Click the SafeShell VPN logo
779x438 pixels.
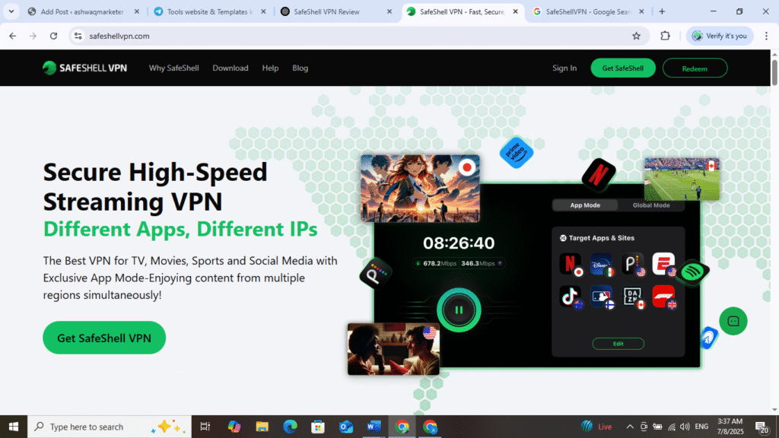click(x=84, y=68)
